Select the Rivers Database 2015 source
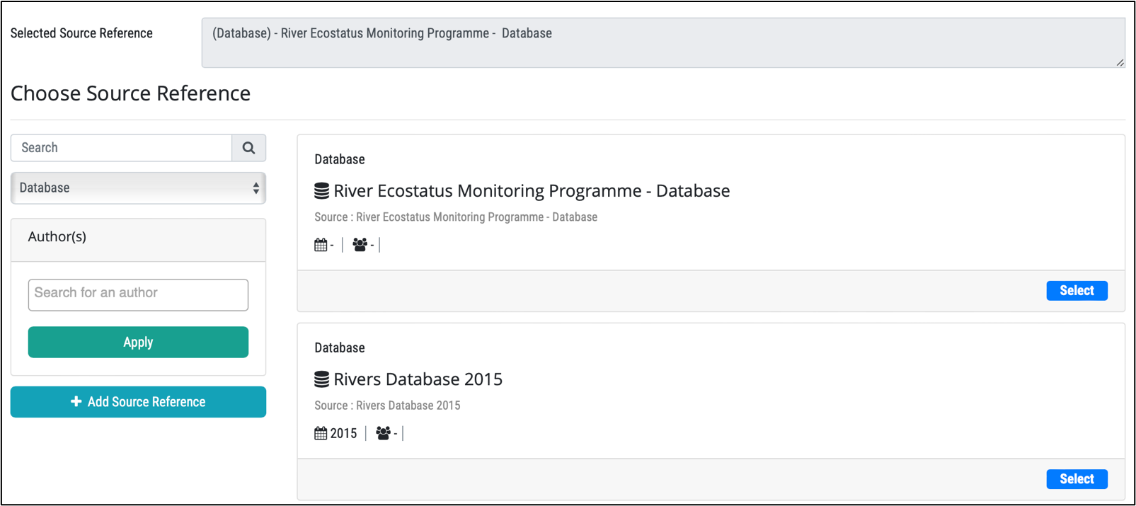The width and height of the screenshot is (1136, 506). tap(1077, 479)
